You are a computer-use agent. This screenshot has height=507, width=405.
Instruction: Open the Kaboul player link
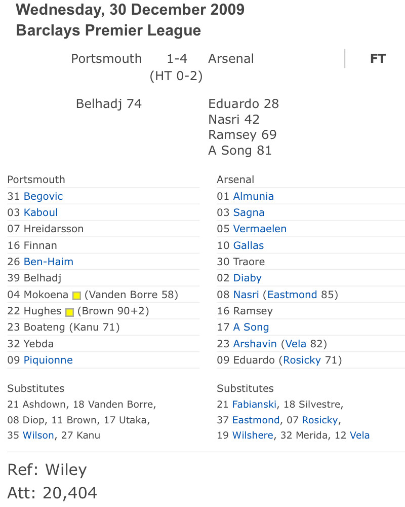coord(40,212)
